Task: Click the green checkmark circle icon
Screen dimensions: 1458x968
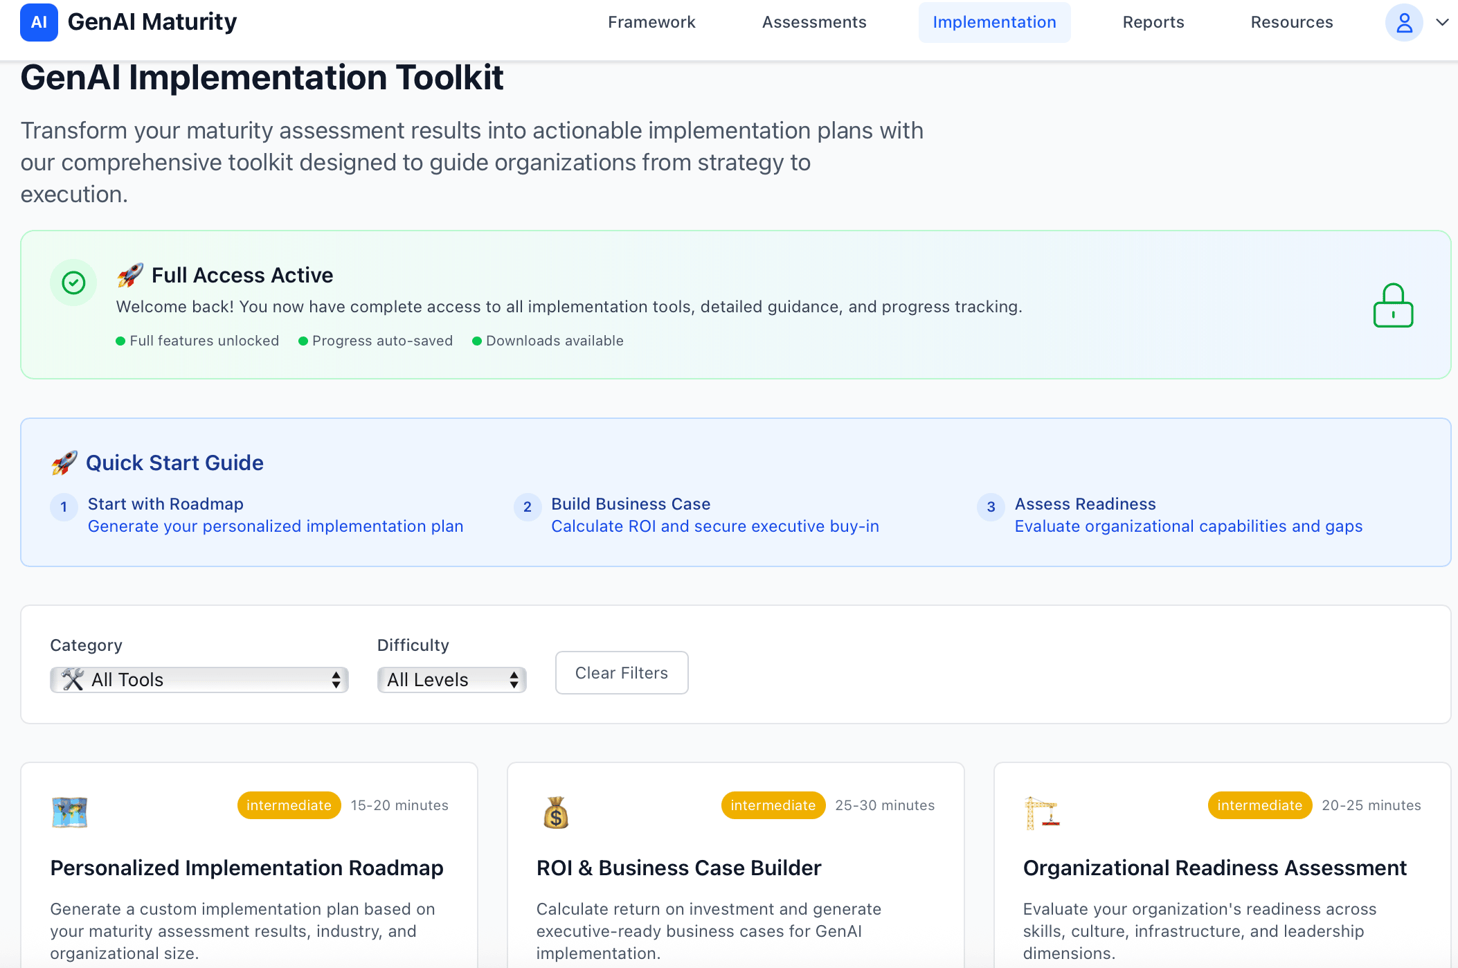Action: click(x=73, y=283)
